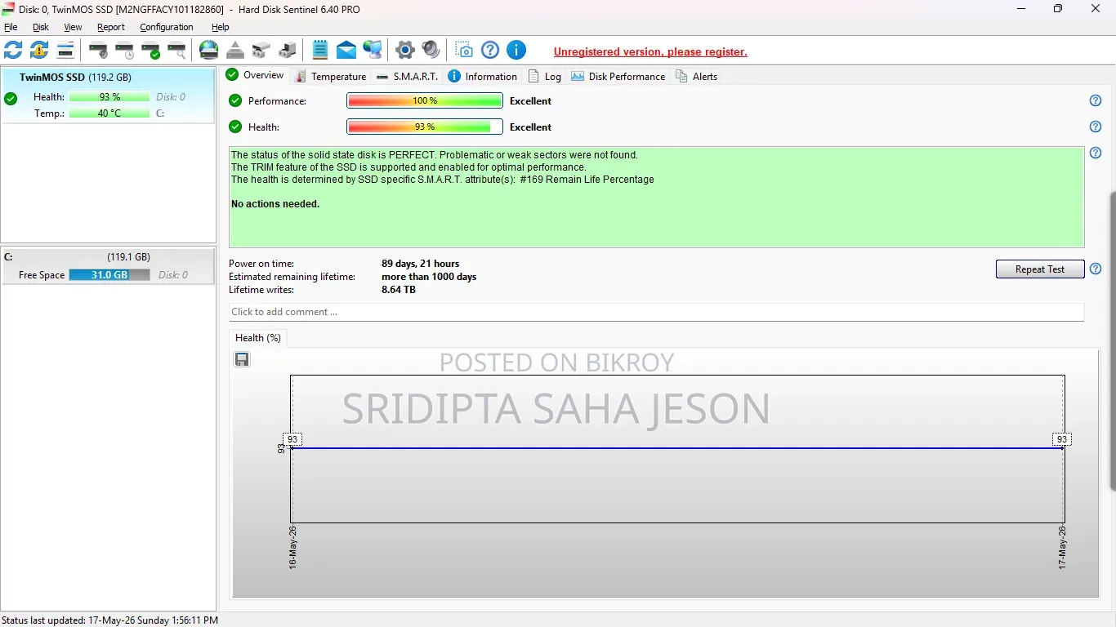Screen dimensions: 1116x627
Task: Click the Repeat Test button
Action: [1039, 269]
